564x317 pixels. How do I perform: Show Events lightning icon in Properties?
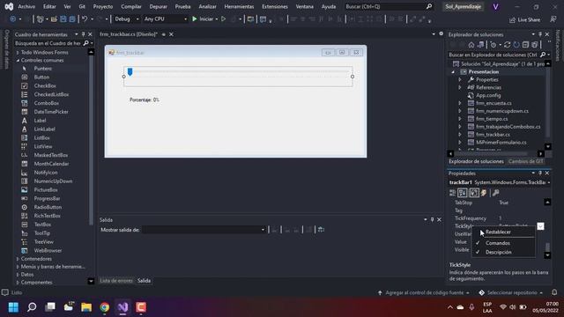click(484, 193)
